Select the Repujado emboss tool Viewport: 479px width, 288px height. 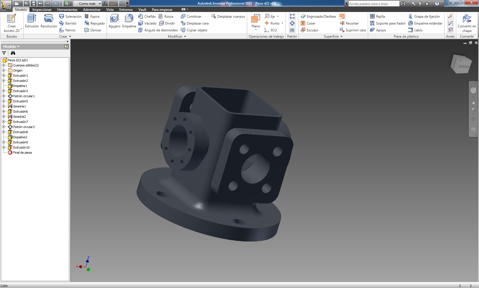click(94, 23)
